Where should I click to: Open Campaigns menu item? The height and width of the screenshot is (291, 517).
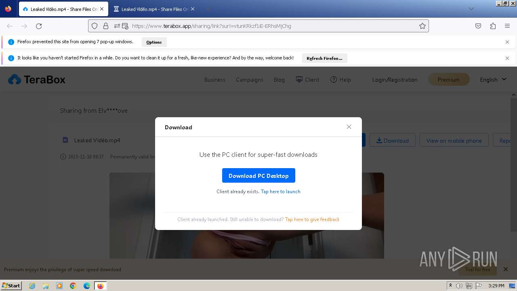[x=250, y=80]
